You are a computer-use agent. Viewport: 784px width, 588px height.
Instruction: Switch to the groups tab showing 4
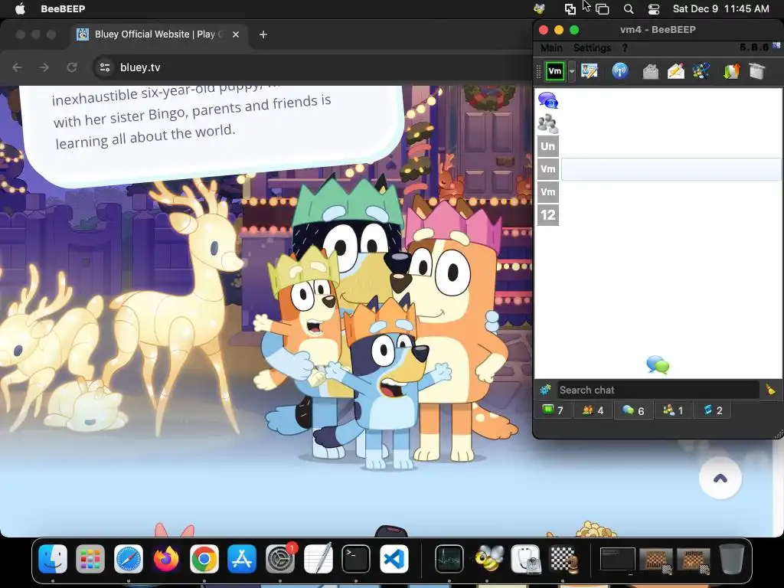[593, 410]
